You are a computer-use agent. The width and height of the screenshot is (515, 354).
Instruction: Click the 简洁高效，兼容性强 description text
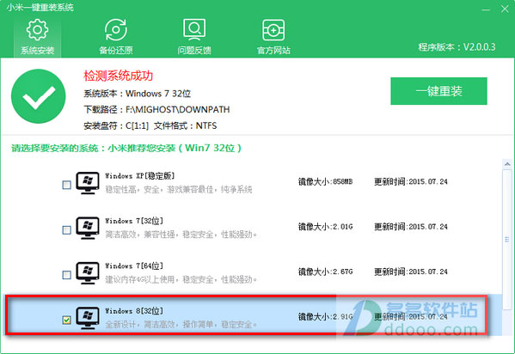[x=181, y=235]
